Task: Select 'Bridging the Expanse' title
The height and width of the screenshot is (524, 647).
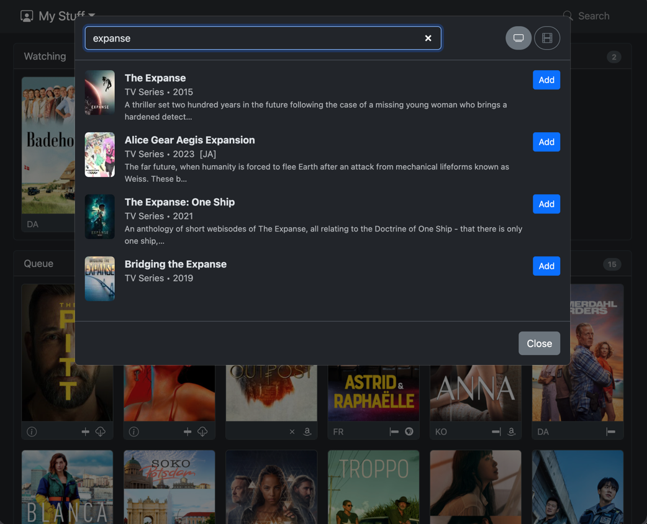Action: pos(175,264)
